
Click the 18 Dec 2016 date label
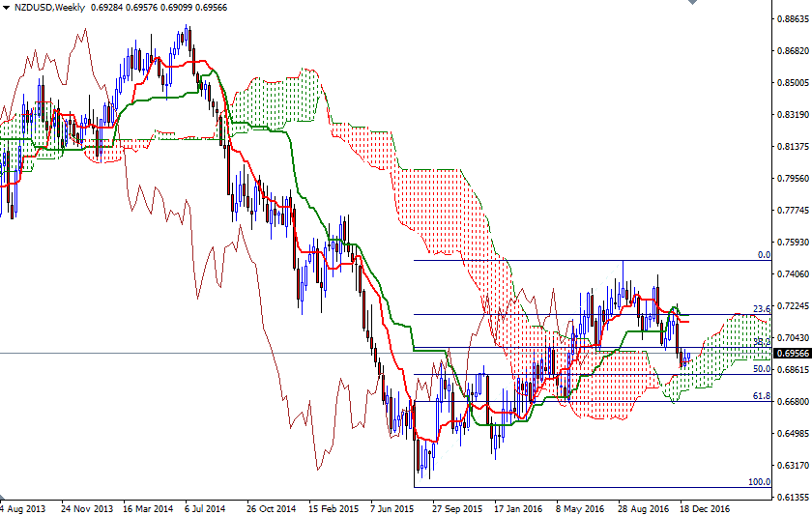click(705, 509)
